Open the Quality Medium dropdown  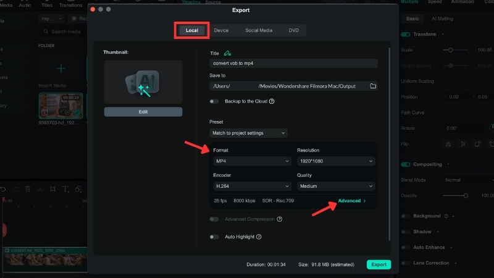point(336,187)
